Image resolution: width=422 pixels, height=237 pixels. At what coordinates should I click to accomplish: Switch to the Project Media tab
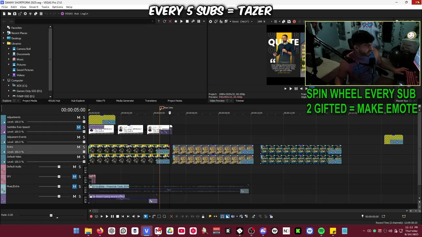coord(30,101)
